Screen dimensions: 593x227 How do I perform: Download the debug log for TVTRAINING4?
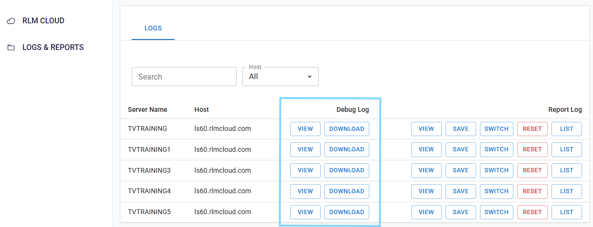coord(347,191)
